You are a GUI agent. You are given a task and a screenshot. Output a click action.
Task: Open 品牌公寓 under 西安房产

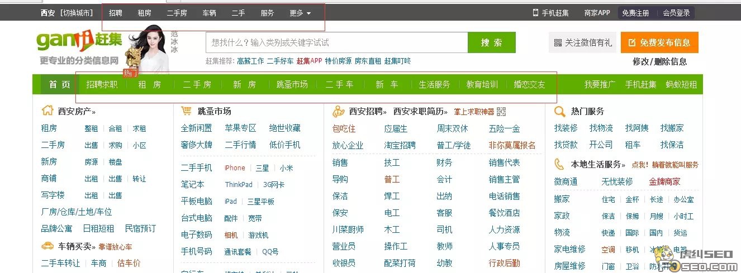(56, 228)
